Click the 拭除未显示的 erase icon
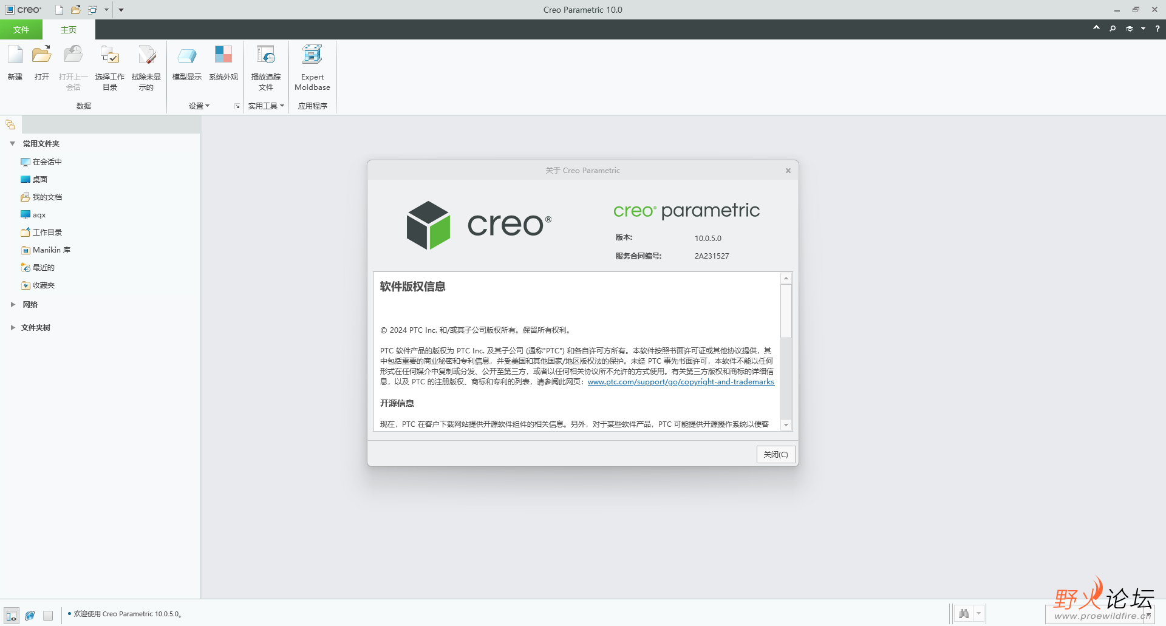Screen dimensions: 1166x626 click(146, 55)
